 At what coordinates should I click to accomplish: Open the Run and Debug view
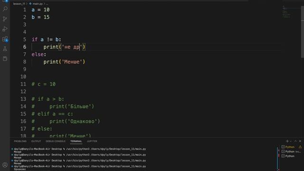click(5, 29)
